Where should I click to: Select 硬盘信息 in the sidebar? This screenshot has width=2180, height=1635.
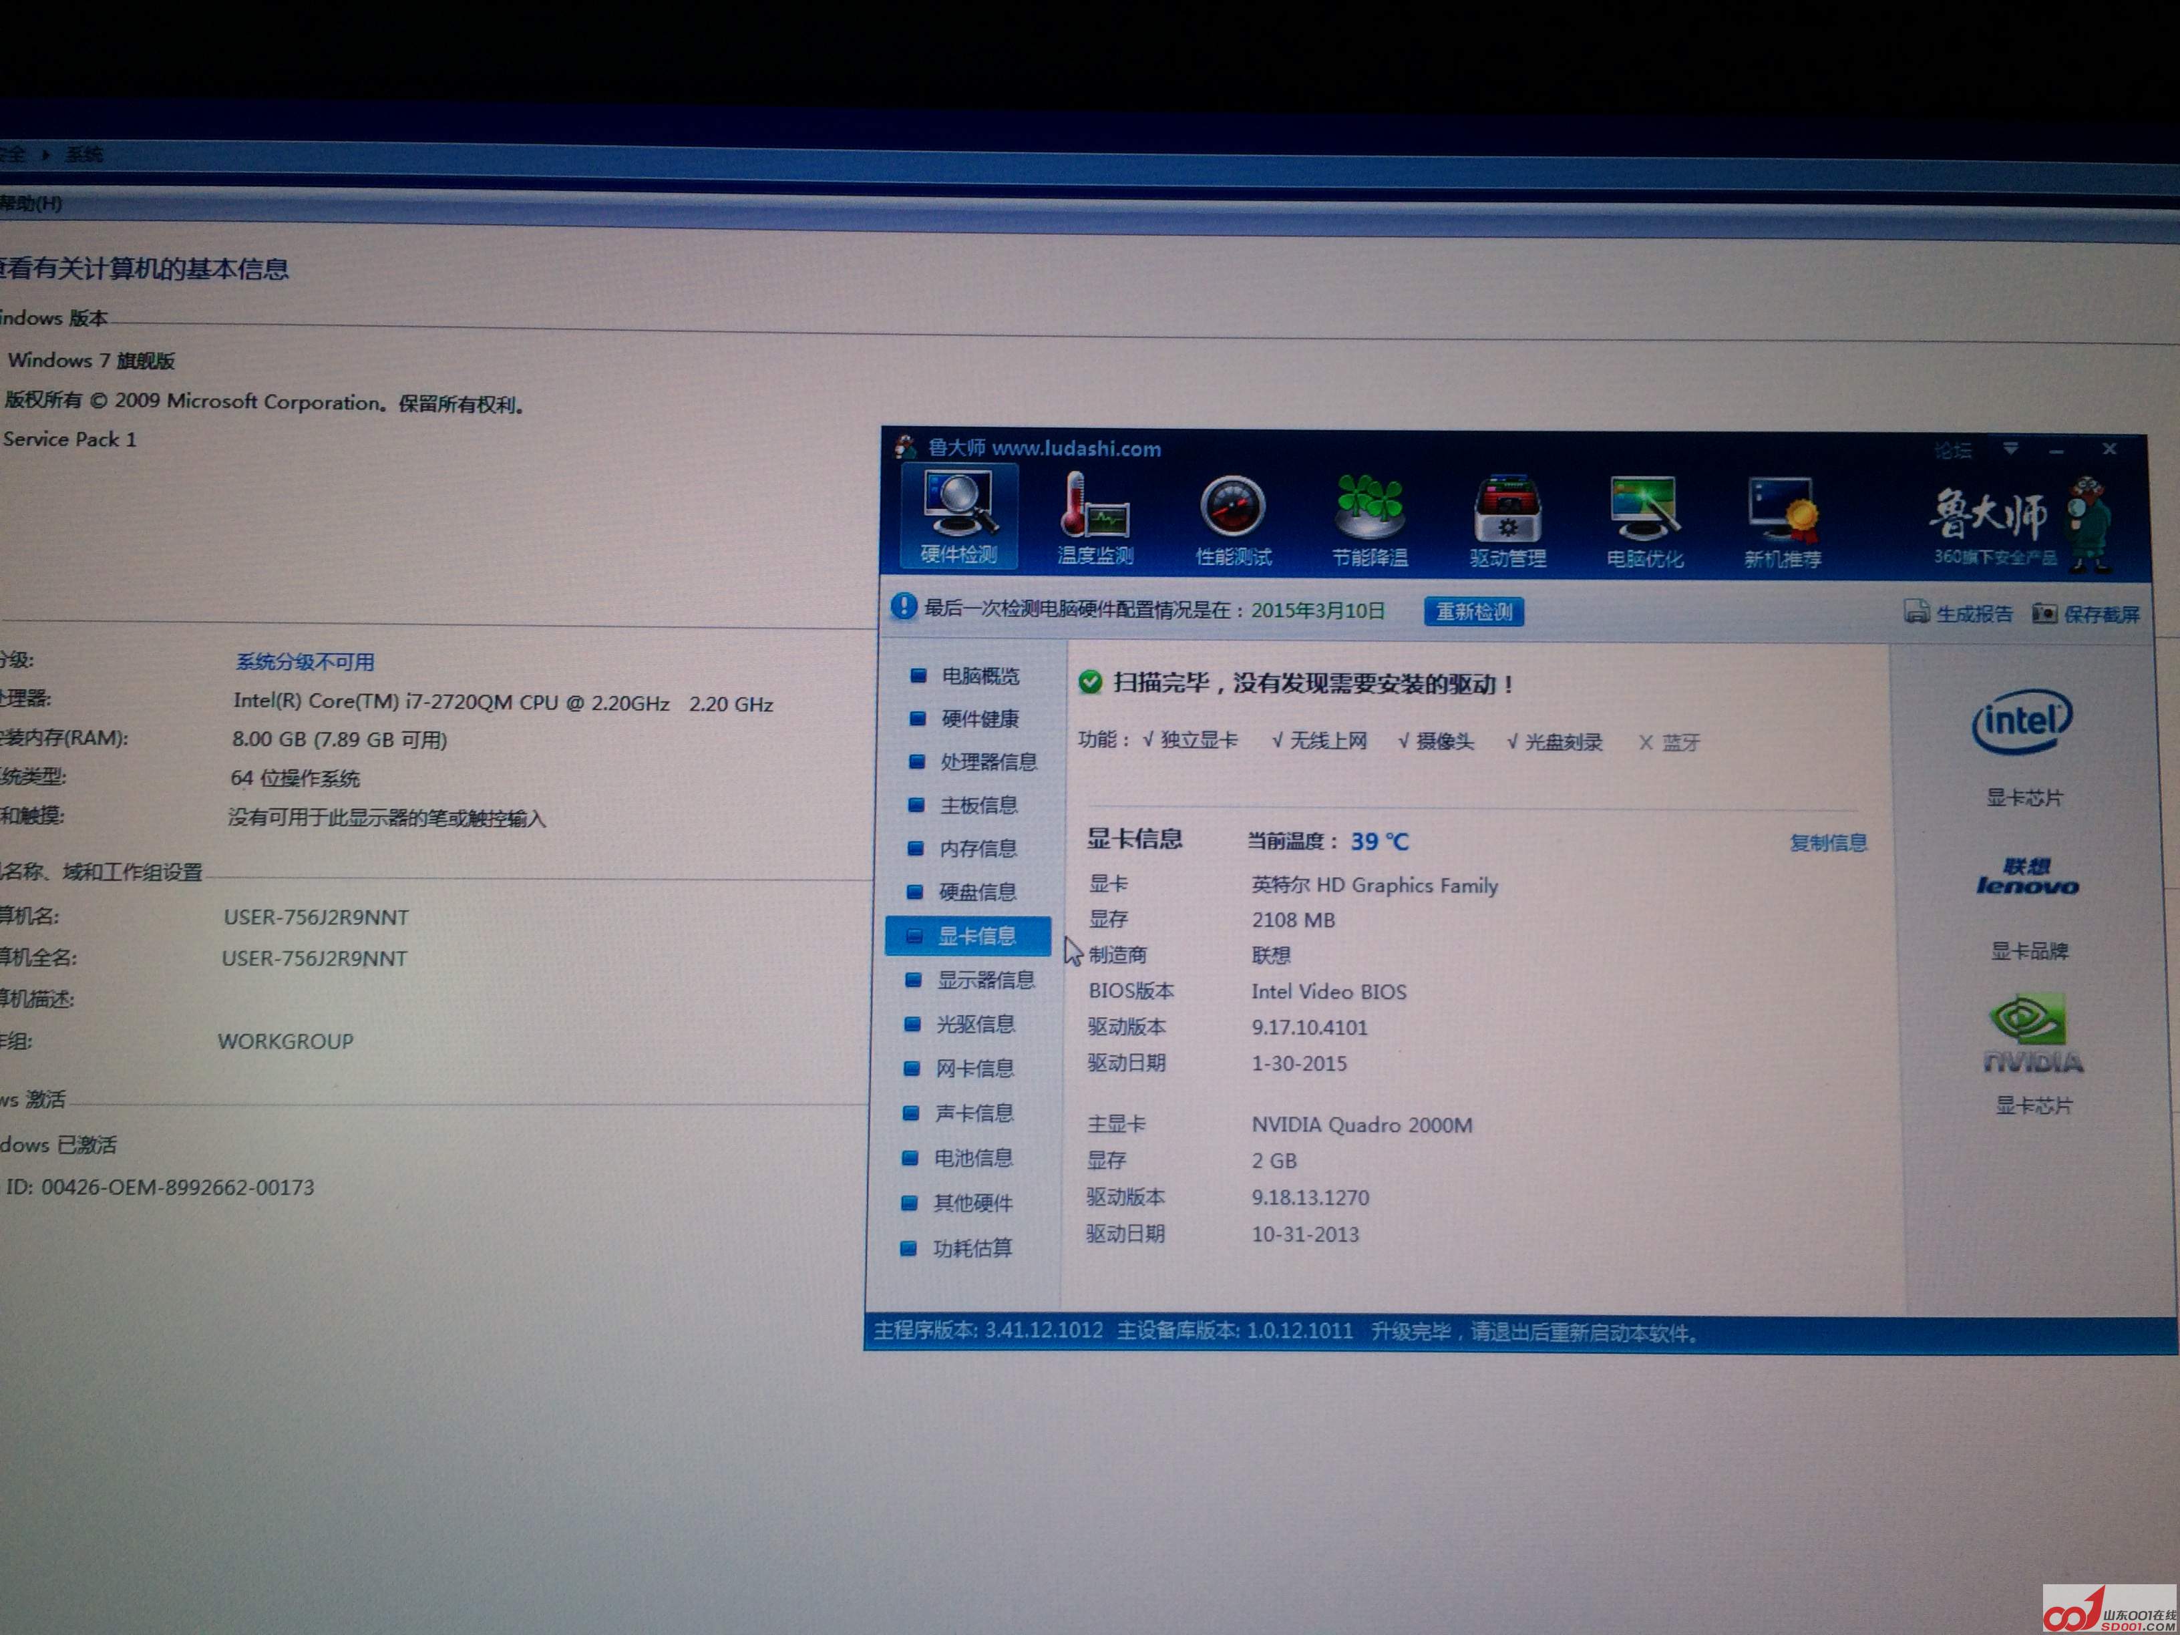coord(976,892)
